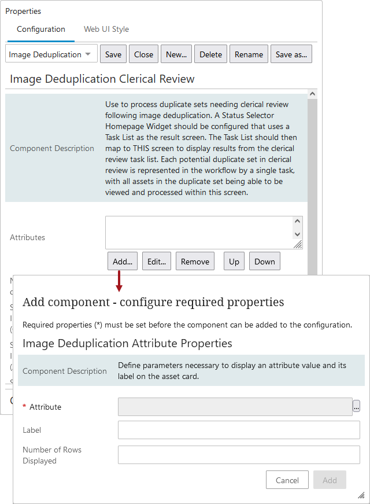
Task: Click the New... button
Action: (176, 54)
